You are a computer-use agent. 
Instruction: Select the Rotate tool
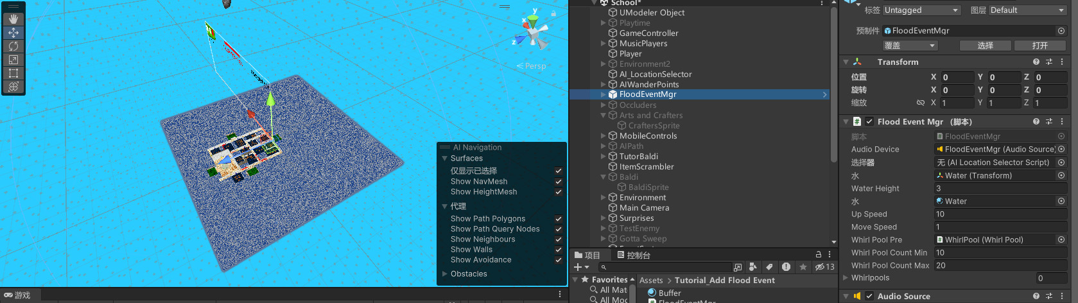pyautogui.click(x=13, y=46)
